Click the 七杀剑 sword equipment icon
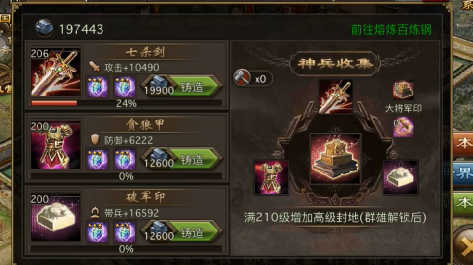473x265 pixels. pos(56,72)
